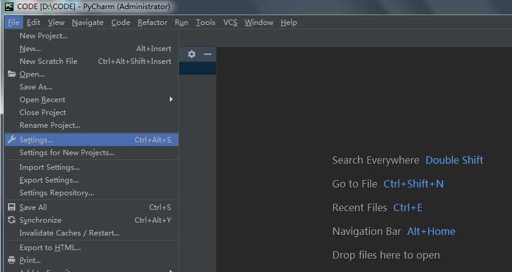Select Open... in the File menu
This screenshot has height=272, width=512.
[x=92, y=74]
